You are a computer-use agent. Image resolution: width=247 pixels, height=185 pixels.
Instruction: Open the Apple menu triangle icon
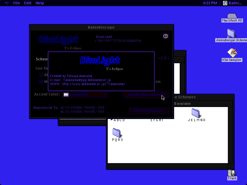(x=7, y=3)
